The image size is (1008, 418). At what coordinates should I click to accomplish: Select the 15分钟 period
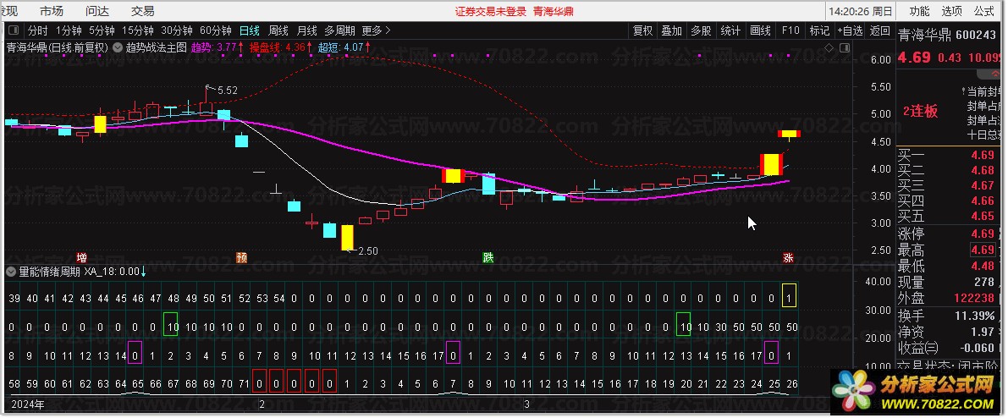point(138,30)
